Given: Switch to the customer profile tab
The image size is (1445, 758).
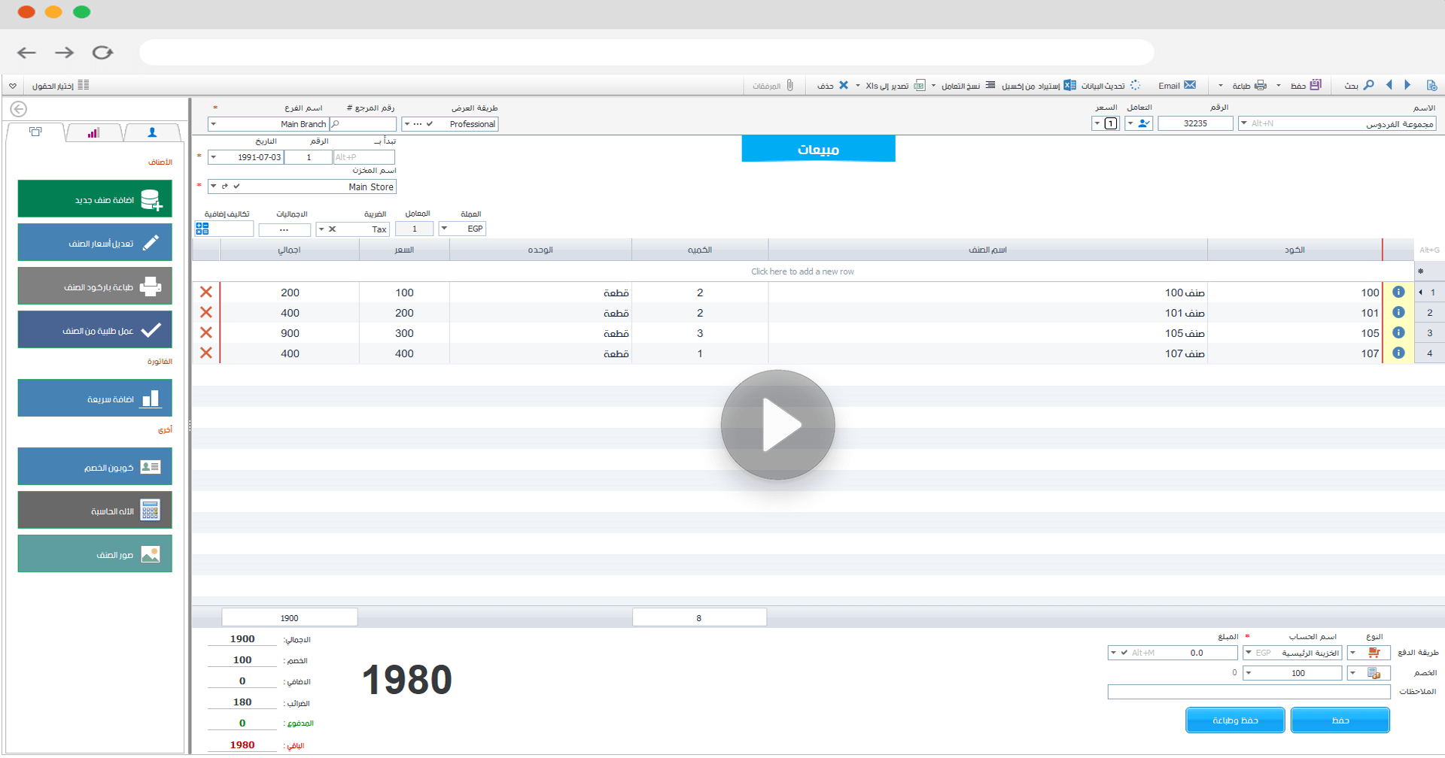Looking at the screenshot, I should click(x=152, y=132).
